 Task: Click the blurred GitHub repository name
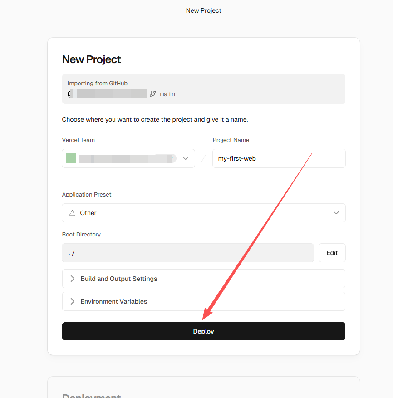(x=111, y=94)
